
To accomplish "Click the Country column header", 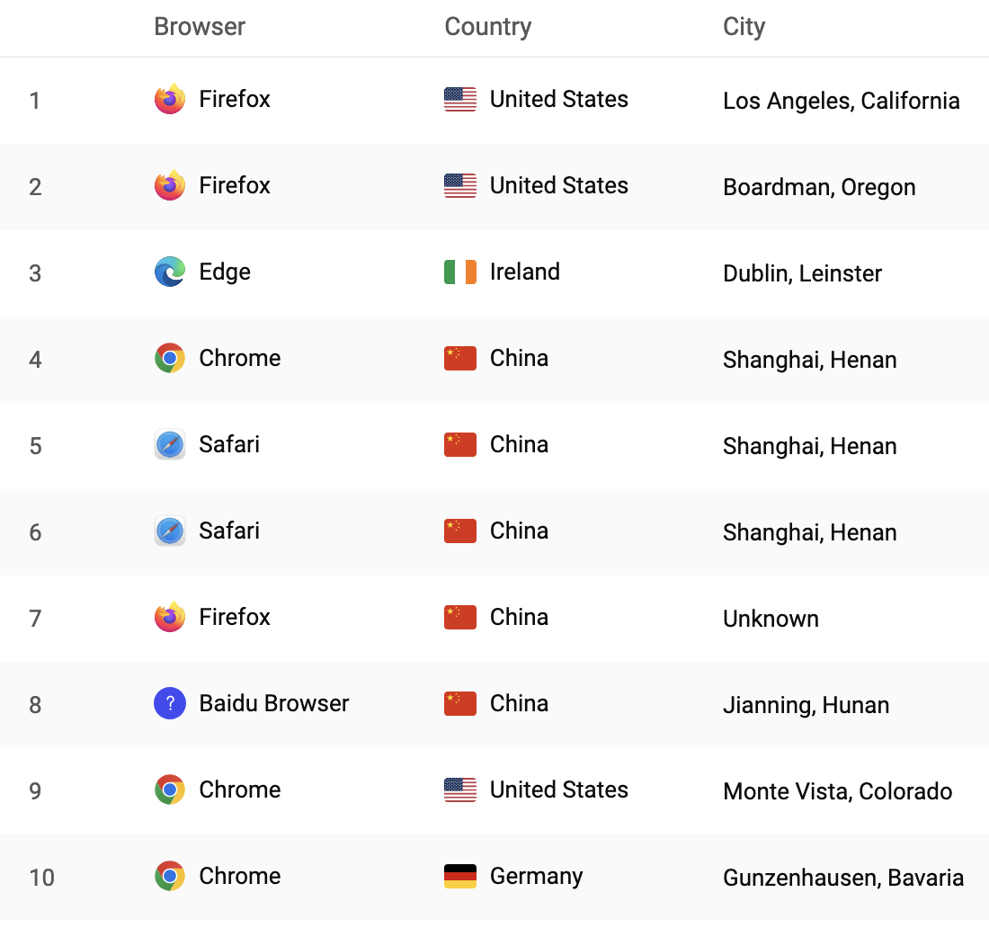I will point(487,27).
